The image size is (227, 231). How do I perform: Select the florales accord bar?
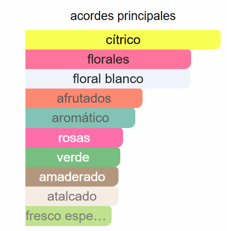(x=108, y=59)
